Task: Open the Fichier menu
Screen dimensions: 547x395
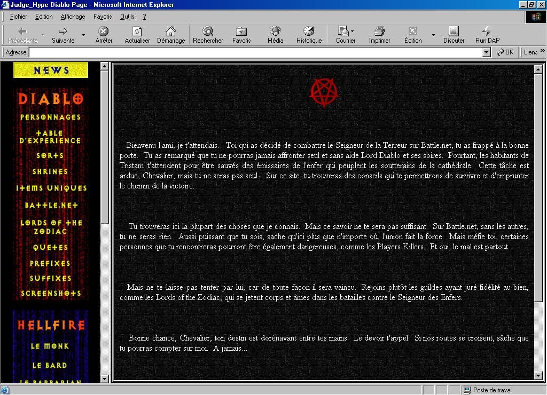Action: point(19,17)
